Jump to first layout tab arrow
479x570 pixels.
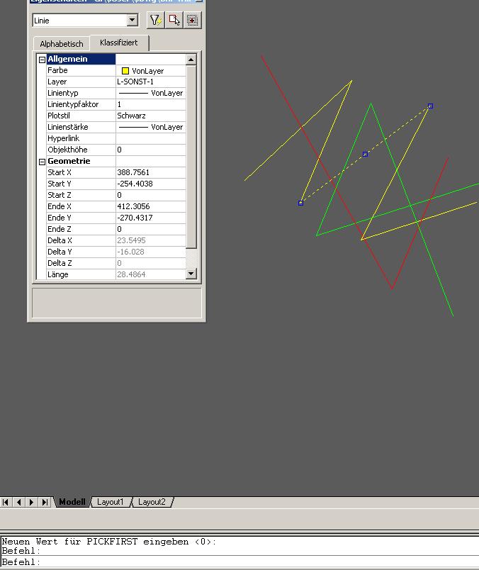pos(6,502)
